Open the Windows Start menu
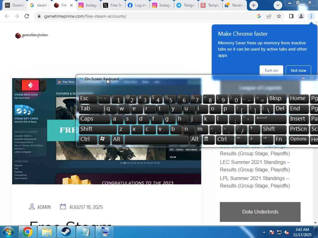 click(x=8, y=232)
